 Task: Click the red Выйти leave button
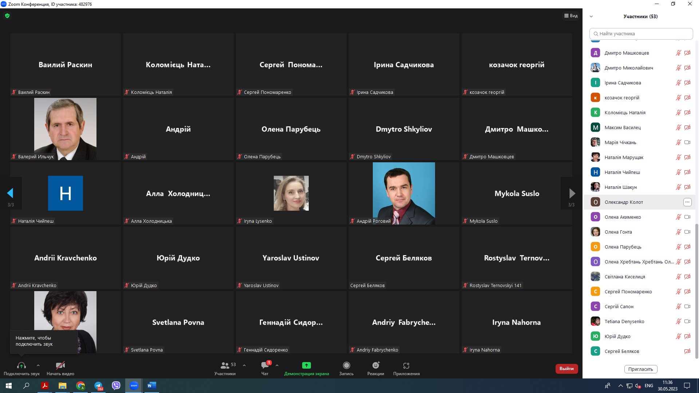[566, 369]
